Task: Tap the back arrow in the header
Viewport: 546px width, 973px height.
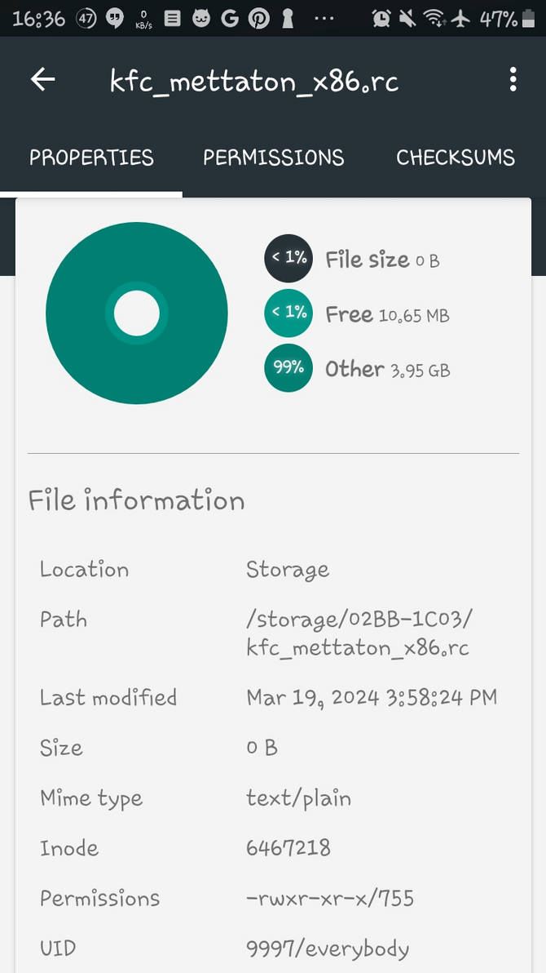Action: (42, 79)
